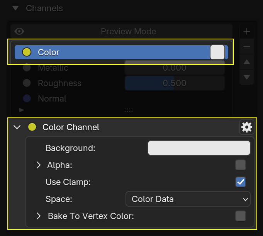Click the Color Channel title text

coord(71,127)
